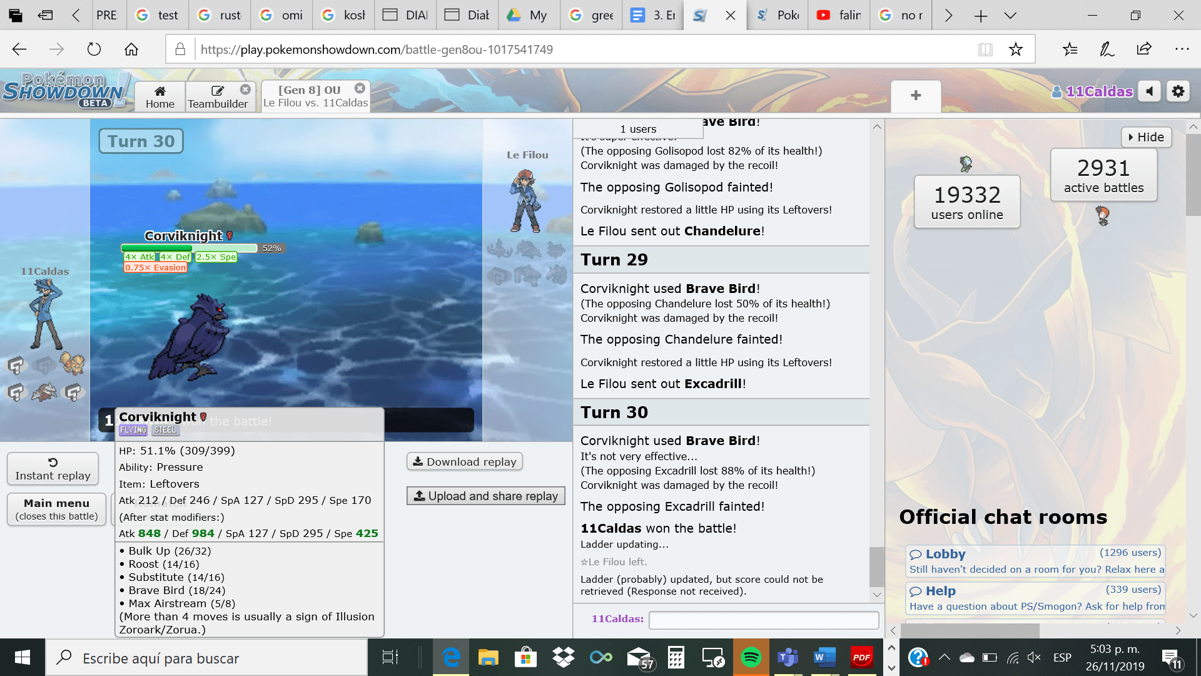The width and height of the screenshot is (1201, 676).
Task: Open Edge settings and more menu
Action: click(1182, 49)
